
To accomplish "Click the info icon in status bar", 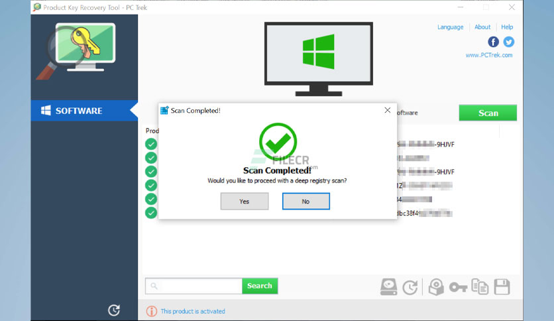I will click(152, 311).
